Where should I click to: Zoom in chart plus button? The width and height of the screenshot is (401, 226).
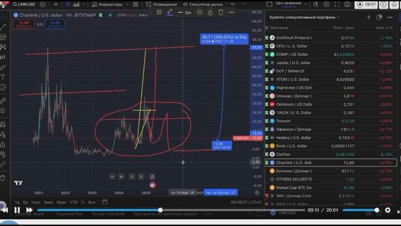coord(121,176)
